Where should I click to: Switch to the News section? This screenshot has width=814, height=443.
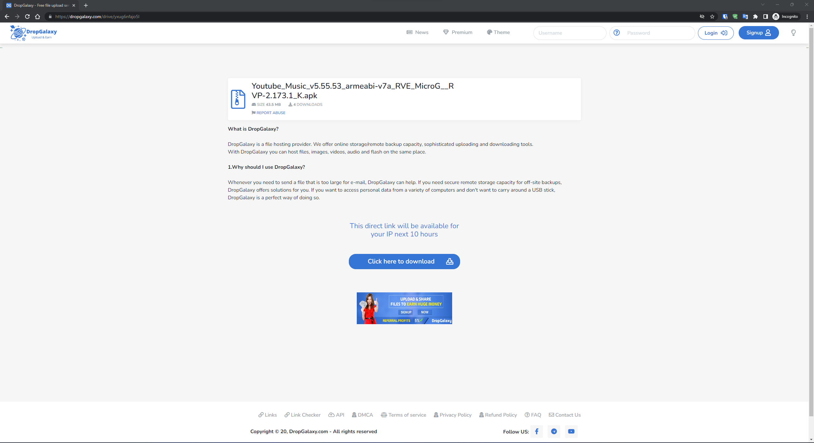point(417,32)
